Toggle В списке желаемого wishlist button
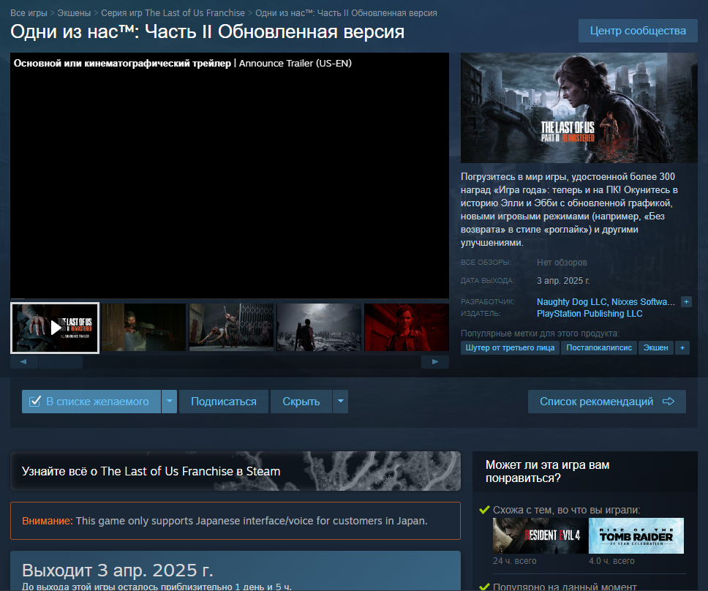 pyautogui.click(x=91, y=402)
